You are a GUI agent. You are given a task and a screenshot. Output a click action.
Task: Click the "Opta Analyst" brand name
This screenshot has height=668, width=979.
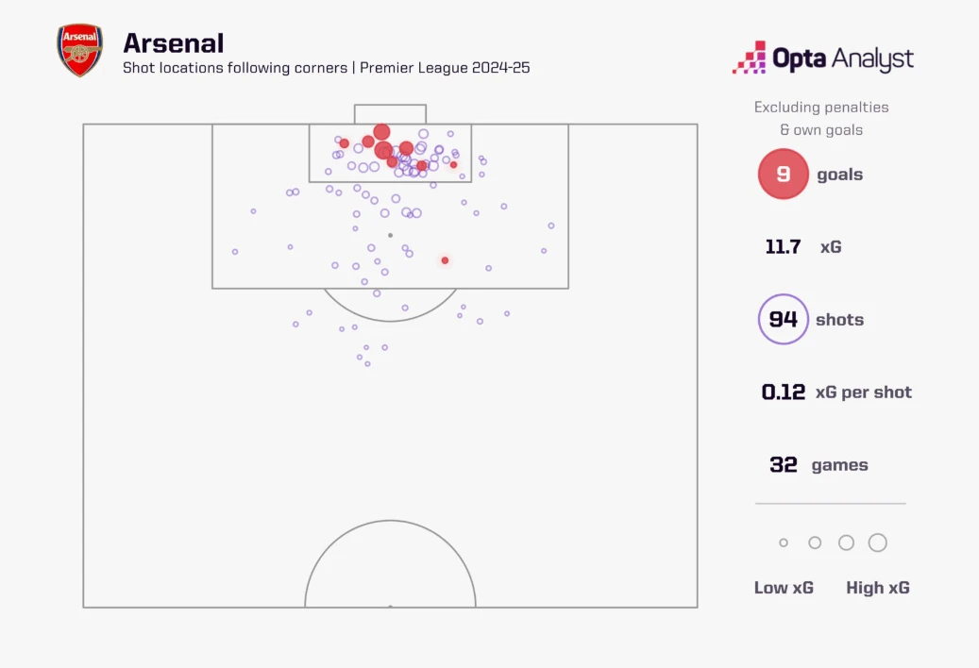pyautogui.click(x=843, y=58)
